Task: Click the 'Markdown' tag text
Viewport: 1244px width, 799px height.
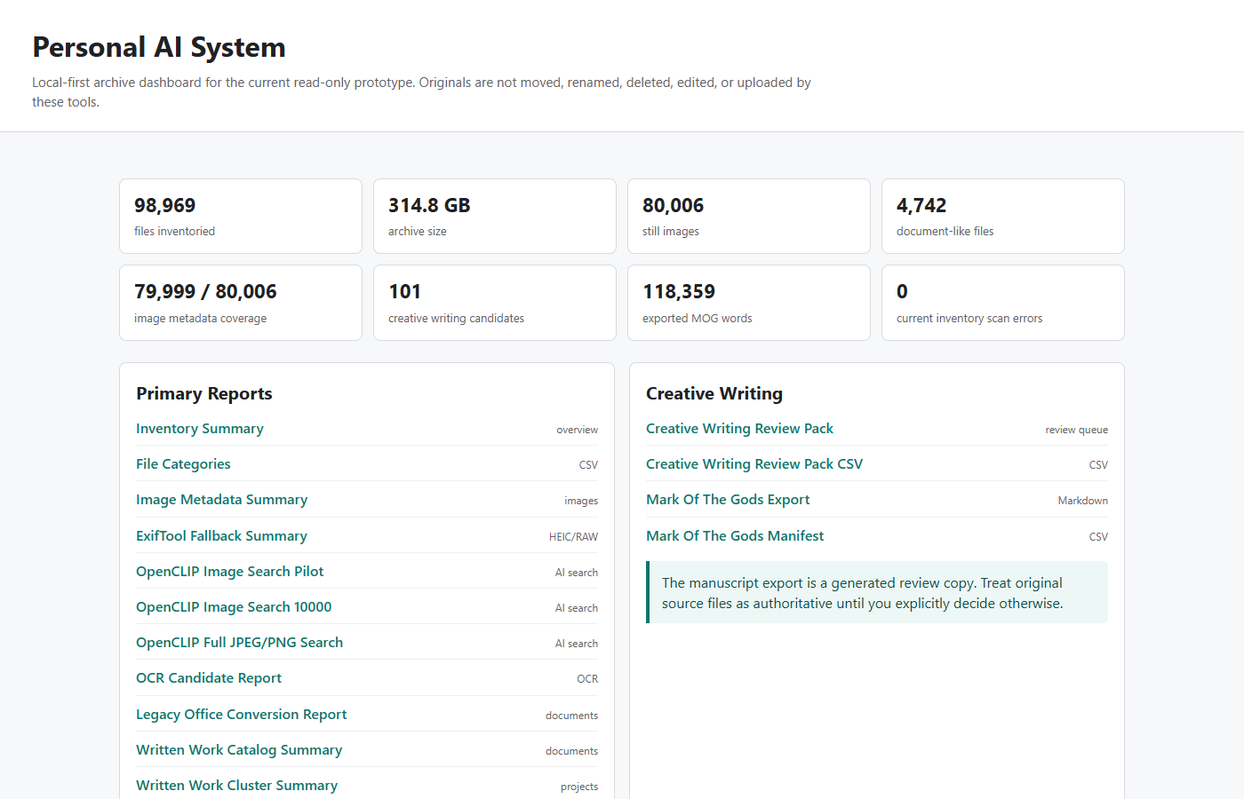Action: (x=1082, y=501)
